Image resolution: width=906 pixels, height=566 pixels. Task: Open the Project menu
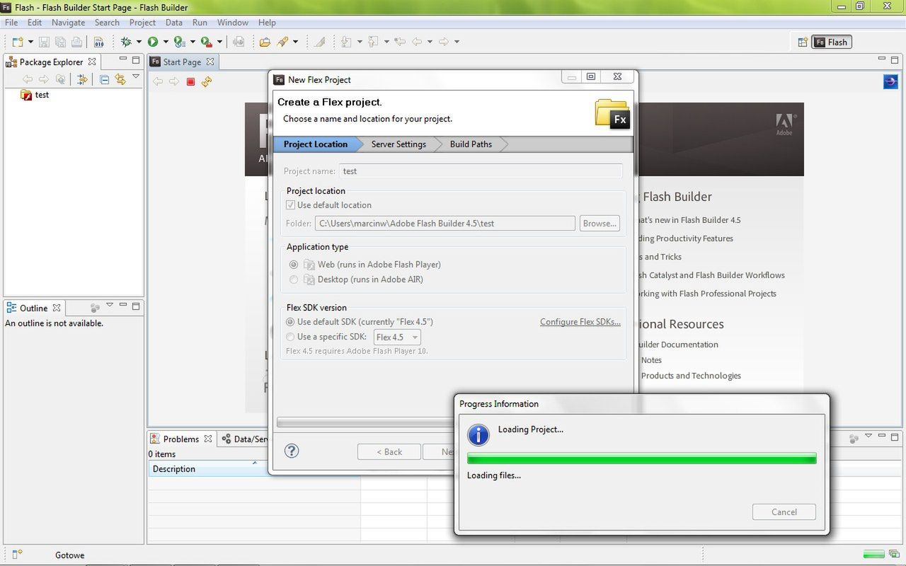pyautogui.click(x=142, y=23)
